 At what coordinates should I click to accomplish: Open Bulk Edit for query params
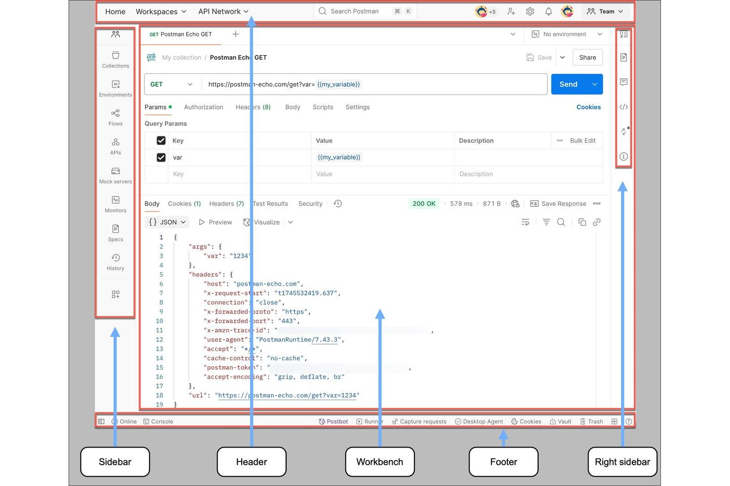click(583, 140)
